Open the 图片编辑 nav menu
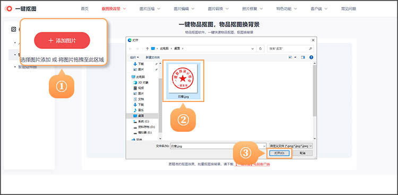The image size is (398, 195). coord(184,9)
